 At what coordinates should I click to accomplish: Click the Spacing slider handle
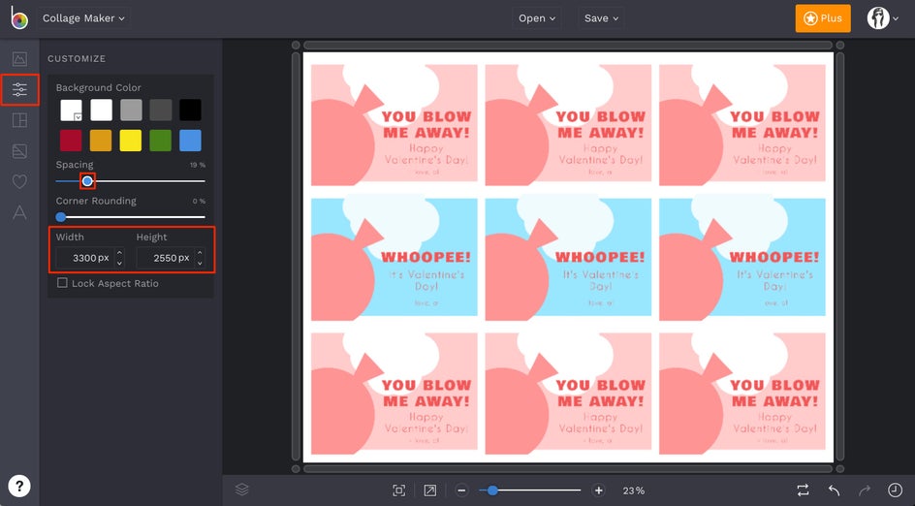(87, 181)
